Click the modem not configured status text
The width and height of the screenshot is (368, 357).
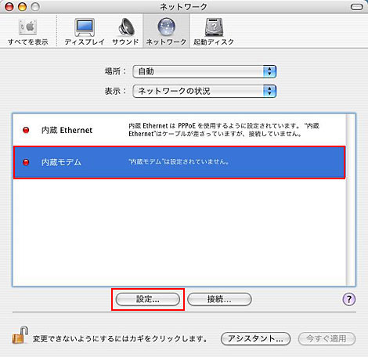coord(179,162)
